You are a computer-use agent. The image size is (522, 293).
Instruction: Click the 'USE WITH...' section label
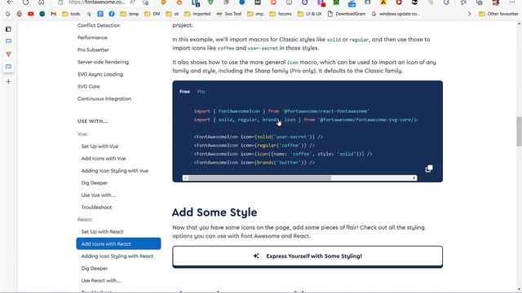tap(92, 121)
